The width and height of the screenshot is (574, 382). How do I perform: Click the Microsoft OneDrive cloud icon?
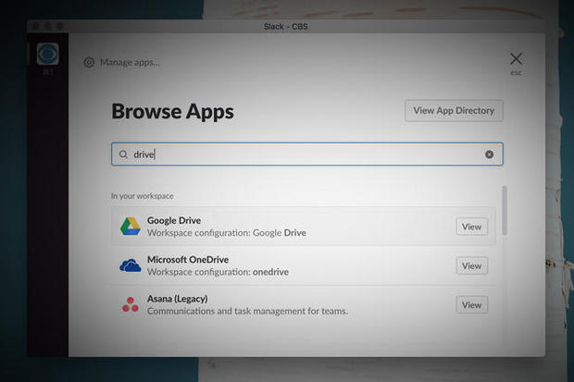click(130, 265)
